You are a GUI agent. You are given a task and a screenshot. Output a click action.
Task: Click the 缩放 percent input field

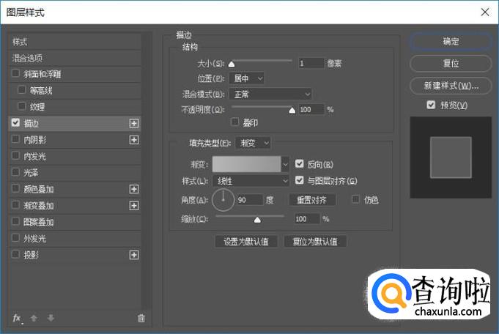click(306, 219)
